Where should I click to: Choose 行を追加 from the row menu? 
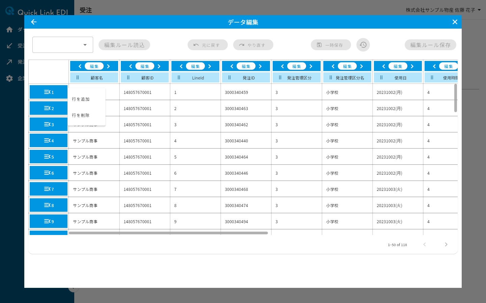pos(87,99)
